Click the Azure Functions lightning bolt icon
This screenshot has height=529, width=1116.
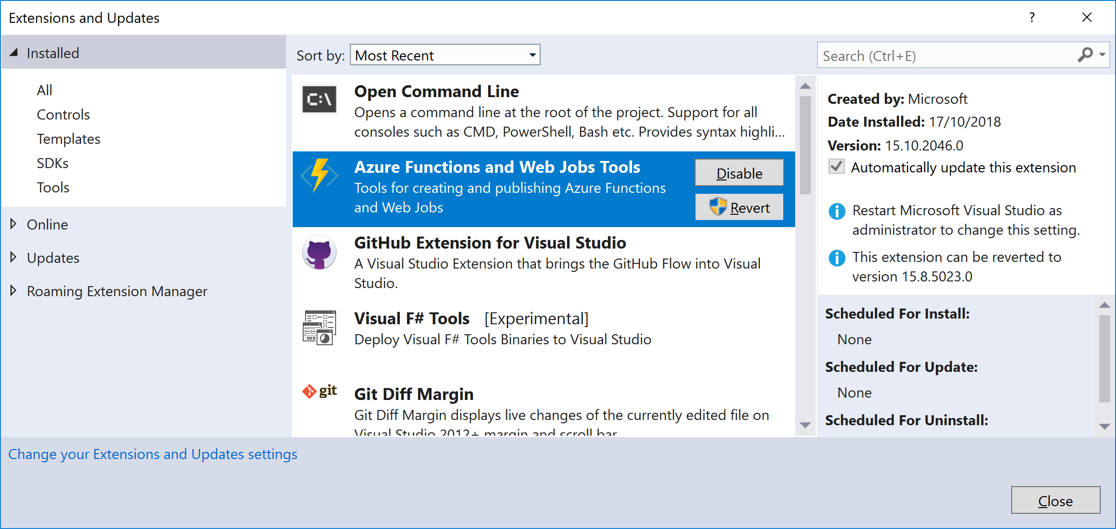click(319, 175)
